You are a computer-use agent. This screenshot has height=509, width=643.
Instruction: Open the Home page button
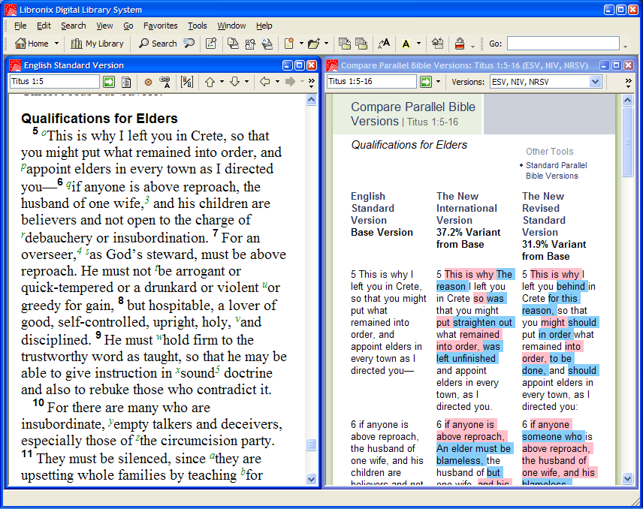[32, 44]
